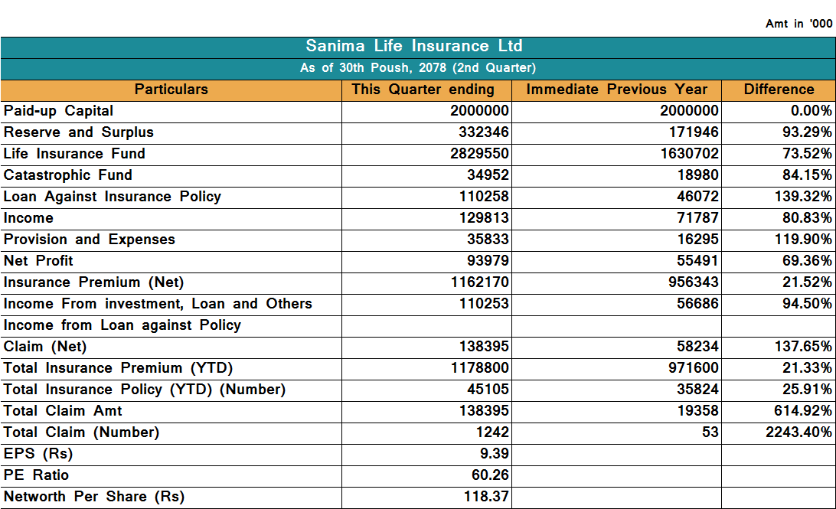Select the Paid-up Capital row label
This screenshot has width=836, height=509.
click(59, 111)
